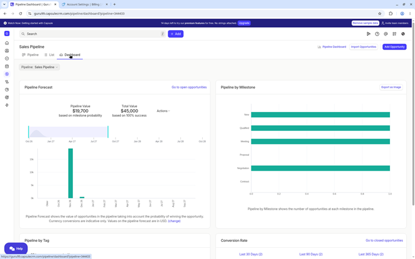Click the target icon in top toolbar
415x259 pixels.
pos(385,34)
